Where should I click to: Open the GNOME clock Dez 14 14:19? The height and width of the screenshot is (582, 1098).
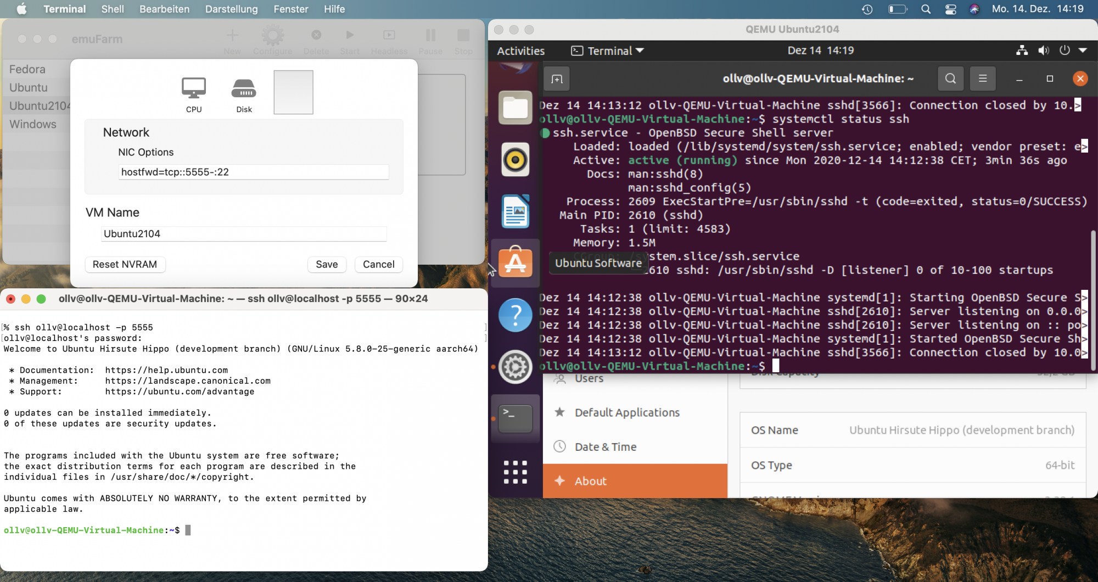[x=821, y=51]
